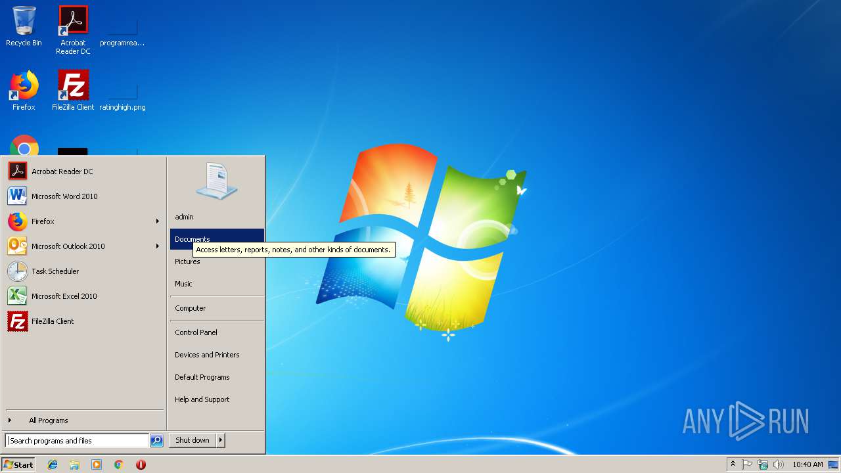
Task: Expand the Outlook 2010 jump list arrow
Action: click(x=158, y=246)
